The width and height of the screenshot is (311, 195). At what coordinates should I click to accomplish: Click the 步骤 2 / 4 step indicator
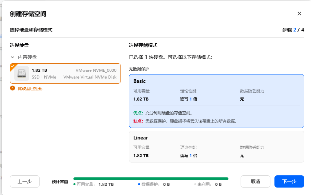[x=293, y=30]
